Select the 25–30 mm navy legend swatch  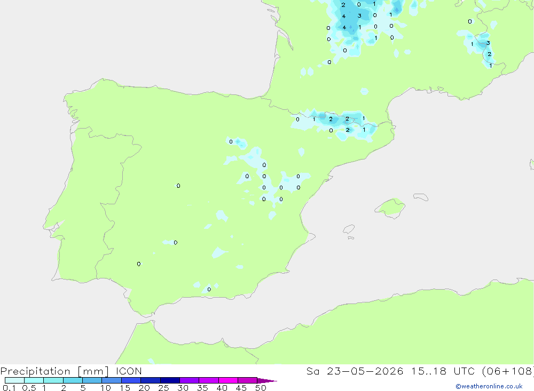click(x=170, y=380)
